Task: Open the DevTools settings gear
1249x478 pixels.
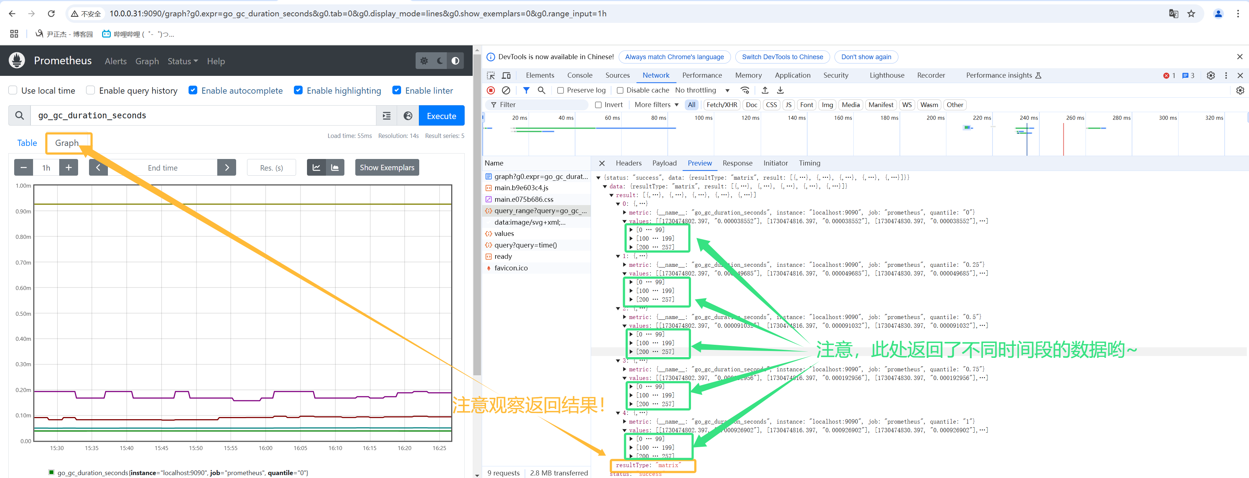Action: pos(1210,75)
